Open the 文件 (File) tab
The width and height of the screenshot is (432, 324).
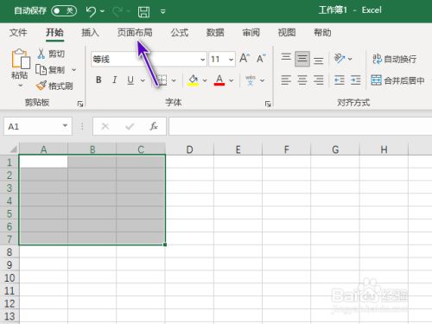click(x=18, y=33)
